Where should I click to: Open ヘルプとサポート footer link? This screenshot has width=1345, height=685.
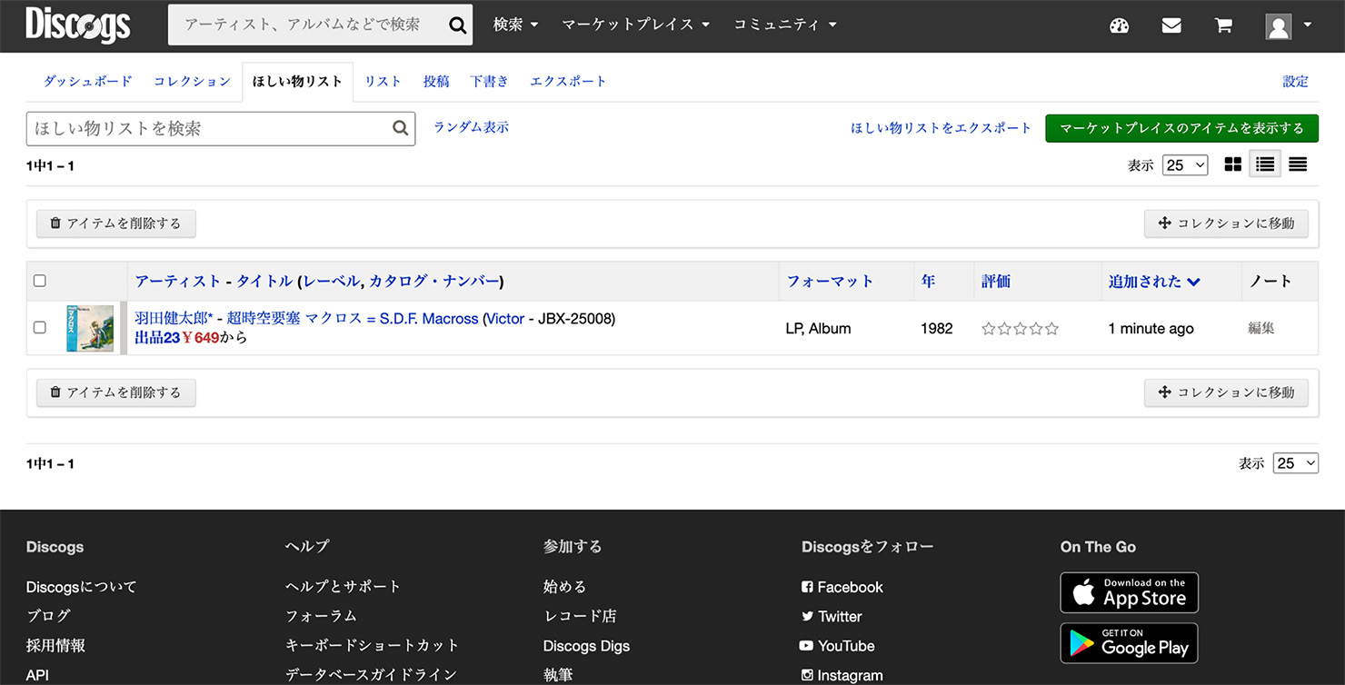tap(343, 587)
